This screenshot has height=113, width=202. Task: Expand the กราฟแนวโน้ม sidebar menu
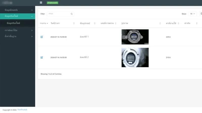click(x=17, y=30)
